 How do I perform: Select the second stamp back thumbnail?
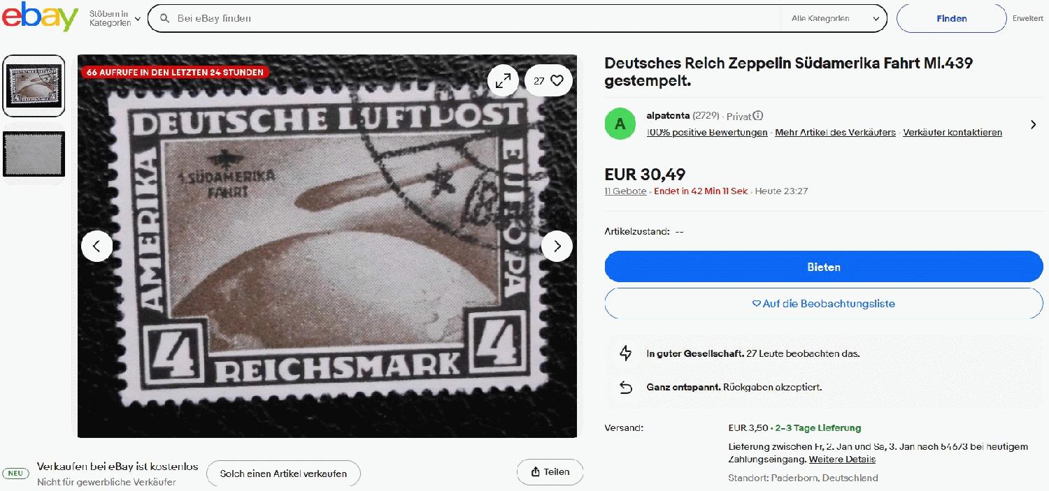34,154
